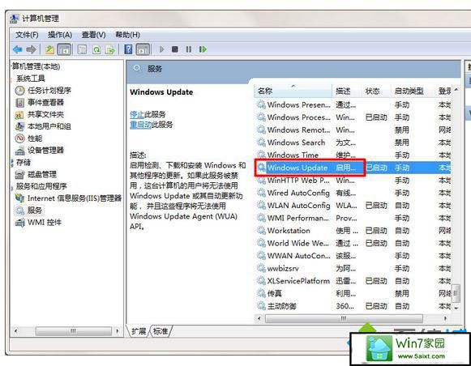Expand the 存储 tree node arrow

tap(12, 163)
